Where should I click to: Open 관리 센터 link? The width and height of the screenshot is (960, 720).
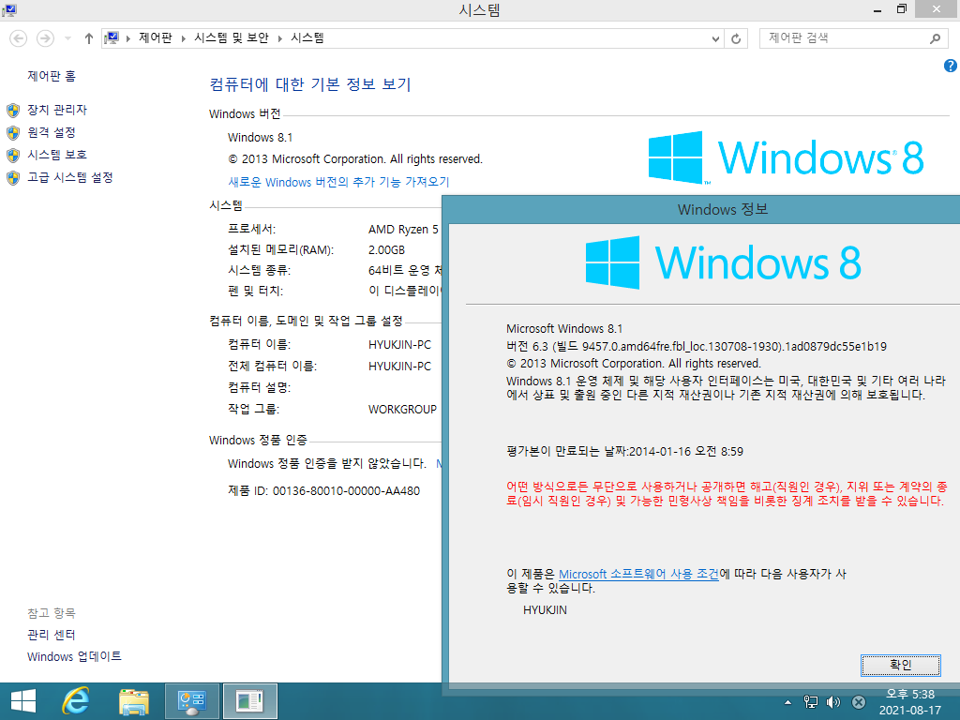tap(51, 635)
